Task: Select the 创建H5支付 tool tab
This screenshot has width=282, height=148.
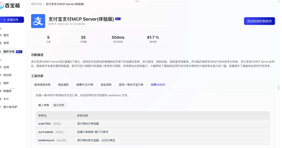Action: (158, 85)
